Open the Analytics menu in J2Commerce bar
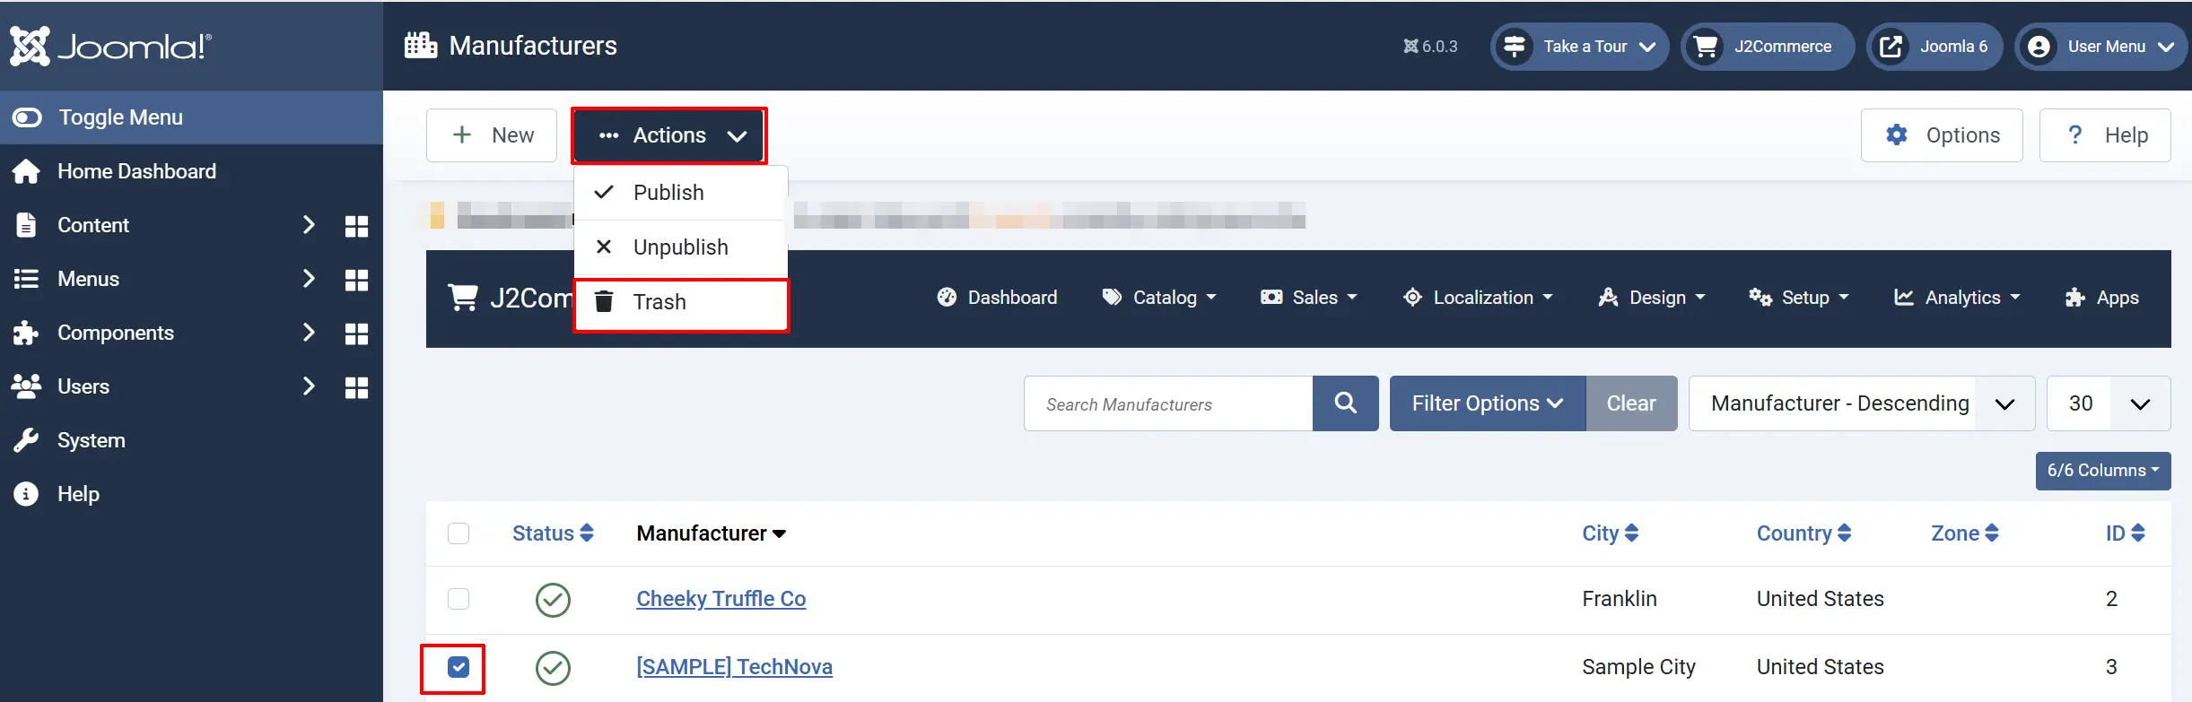The height and width of the screenshot is (702, 2192). tap(1957, 298)
